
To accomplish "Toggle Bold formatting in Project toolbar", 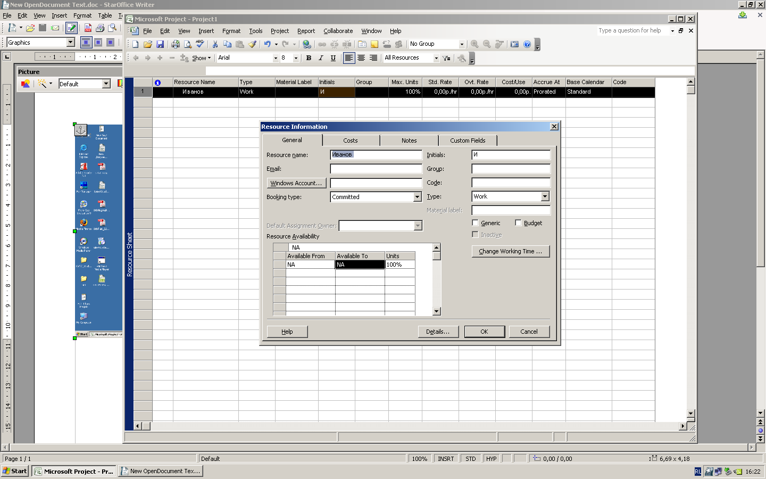I will coord(309,58).
